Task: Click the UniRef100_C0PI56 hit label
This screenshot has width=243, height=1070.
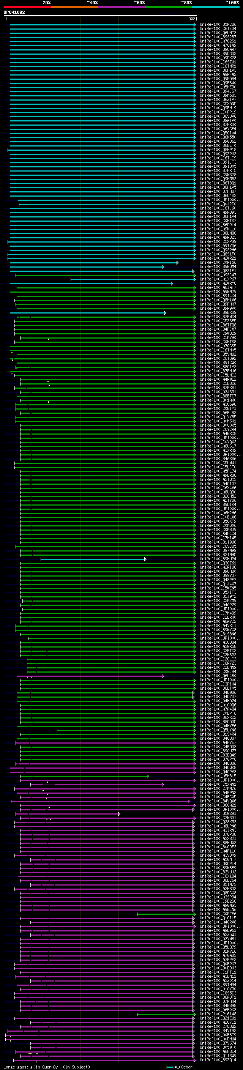Action: click(x=218, y=263)
